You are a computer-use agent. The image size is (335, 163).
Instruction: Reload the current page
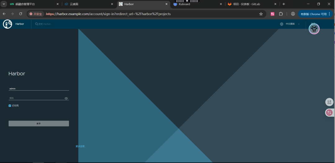click(20, 14)
